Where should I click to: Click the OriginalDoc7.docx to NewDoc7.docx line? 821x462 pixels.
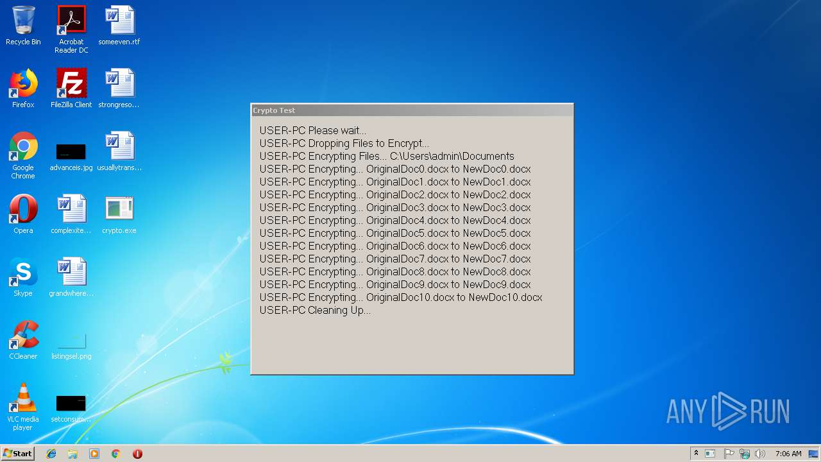tap(395, 259)
